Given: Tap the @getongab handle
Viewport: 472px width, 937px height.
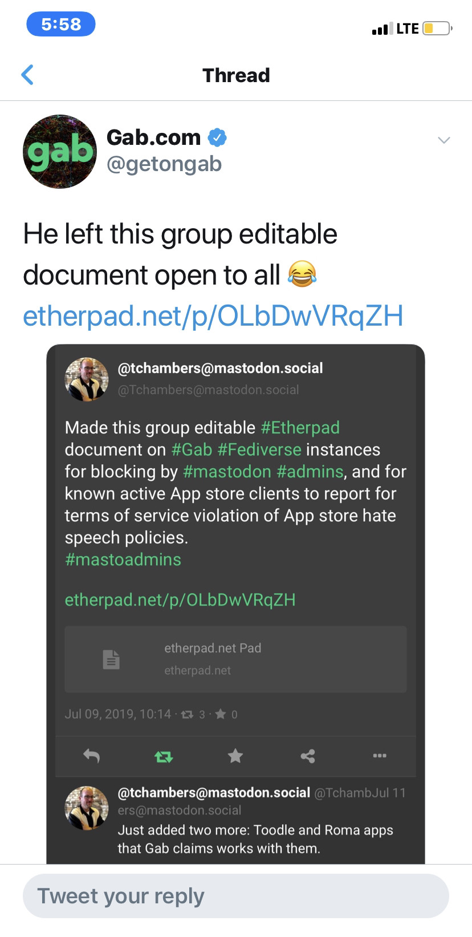Looking at the screenshot, I should coord(164,164).
